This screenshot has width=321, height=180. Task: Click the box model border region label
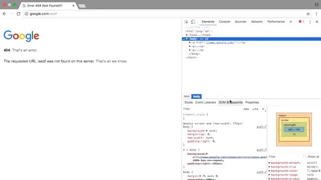pos(285,120)
